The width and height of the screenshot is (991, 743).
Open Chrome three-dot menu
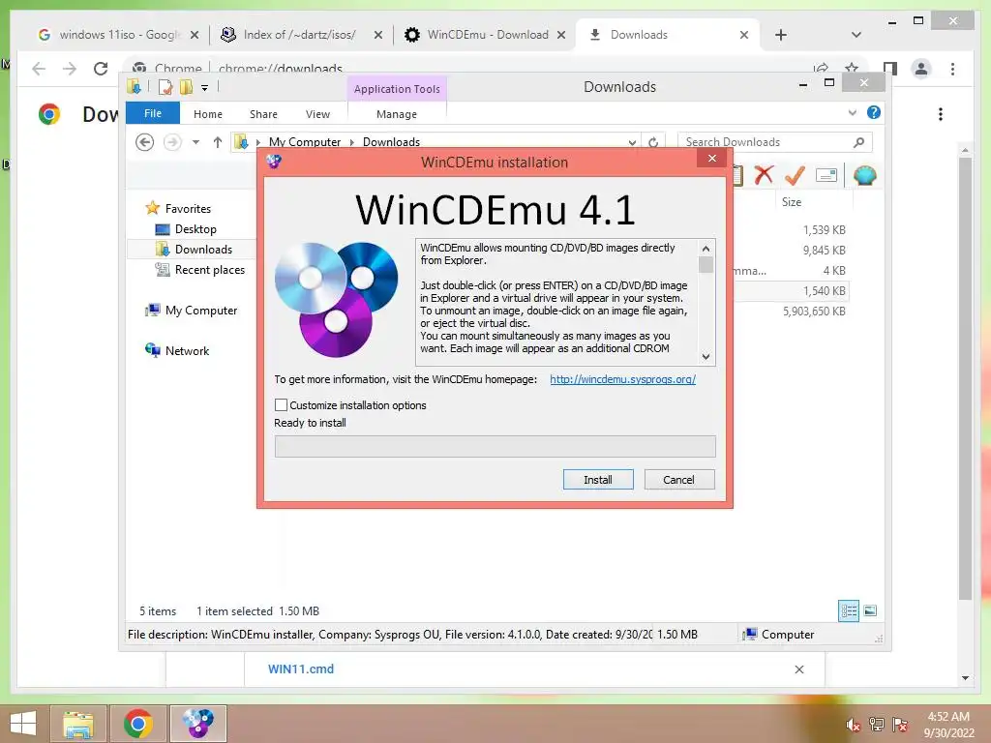tap(952, 69)
